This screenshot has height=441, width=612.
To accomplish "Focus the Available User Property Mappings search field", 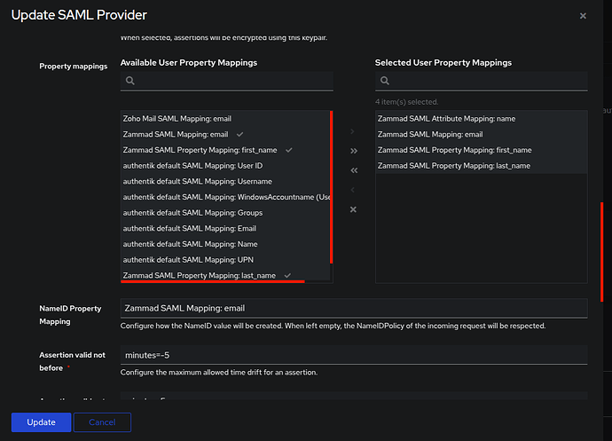I will tap(227, 81).
